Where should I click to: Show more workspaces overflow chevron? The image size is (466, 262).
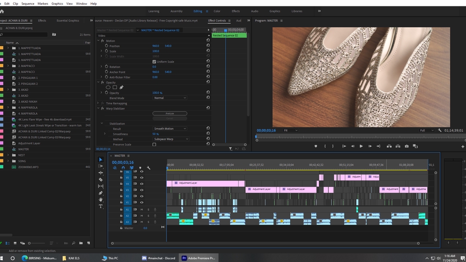point(319,11)
